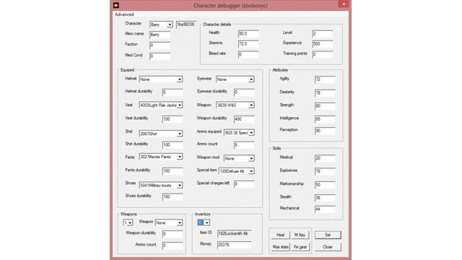This screenshot has height=260, width=462.
Task: Click the Training points field
Action: (323, 55)
